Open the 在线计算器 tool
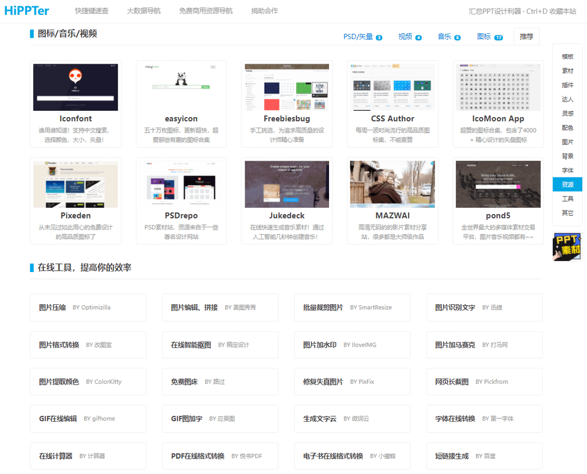 (x=88, y=456)
